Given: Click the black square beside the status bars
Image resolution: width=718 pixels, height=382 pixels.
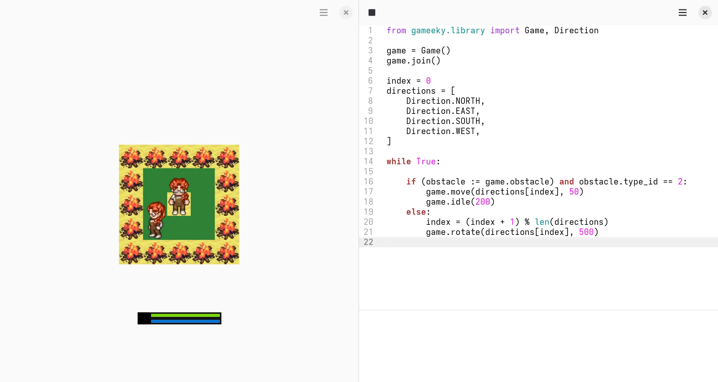Looking at the screenshot, I should pyautogui.click(x=144, y=318).
